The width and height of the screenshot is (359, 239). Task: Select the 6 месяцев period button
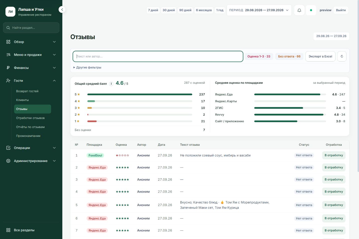[204, 10]
